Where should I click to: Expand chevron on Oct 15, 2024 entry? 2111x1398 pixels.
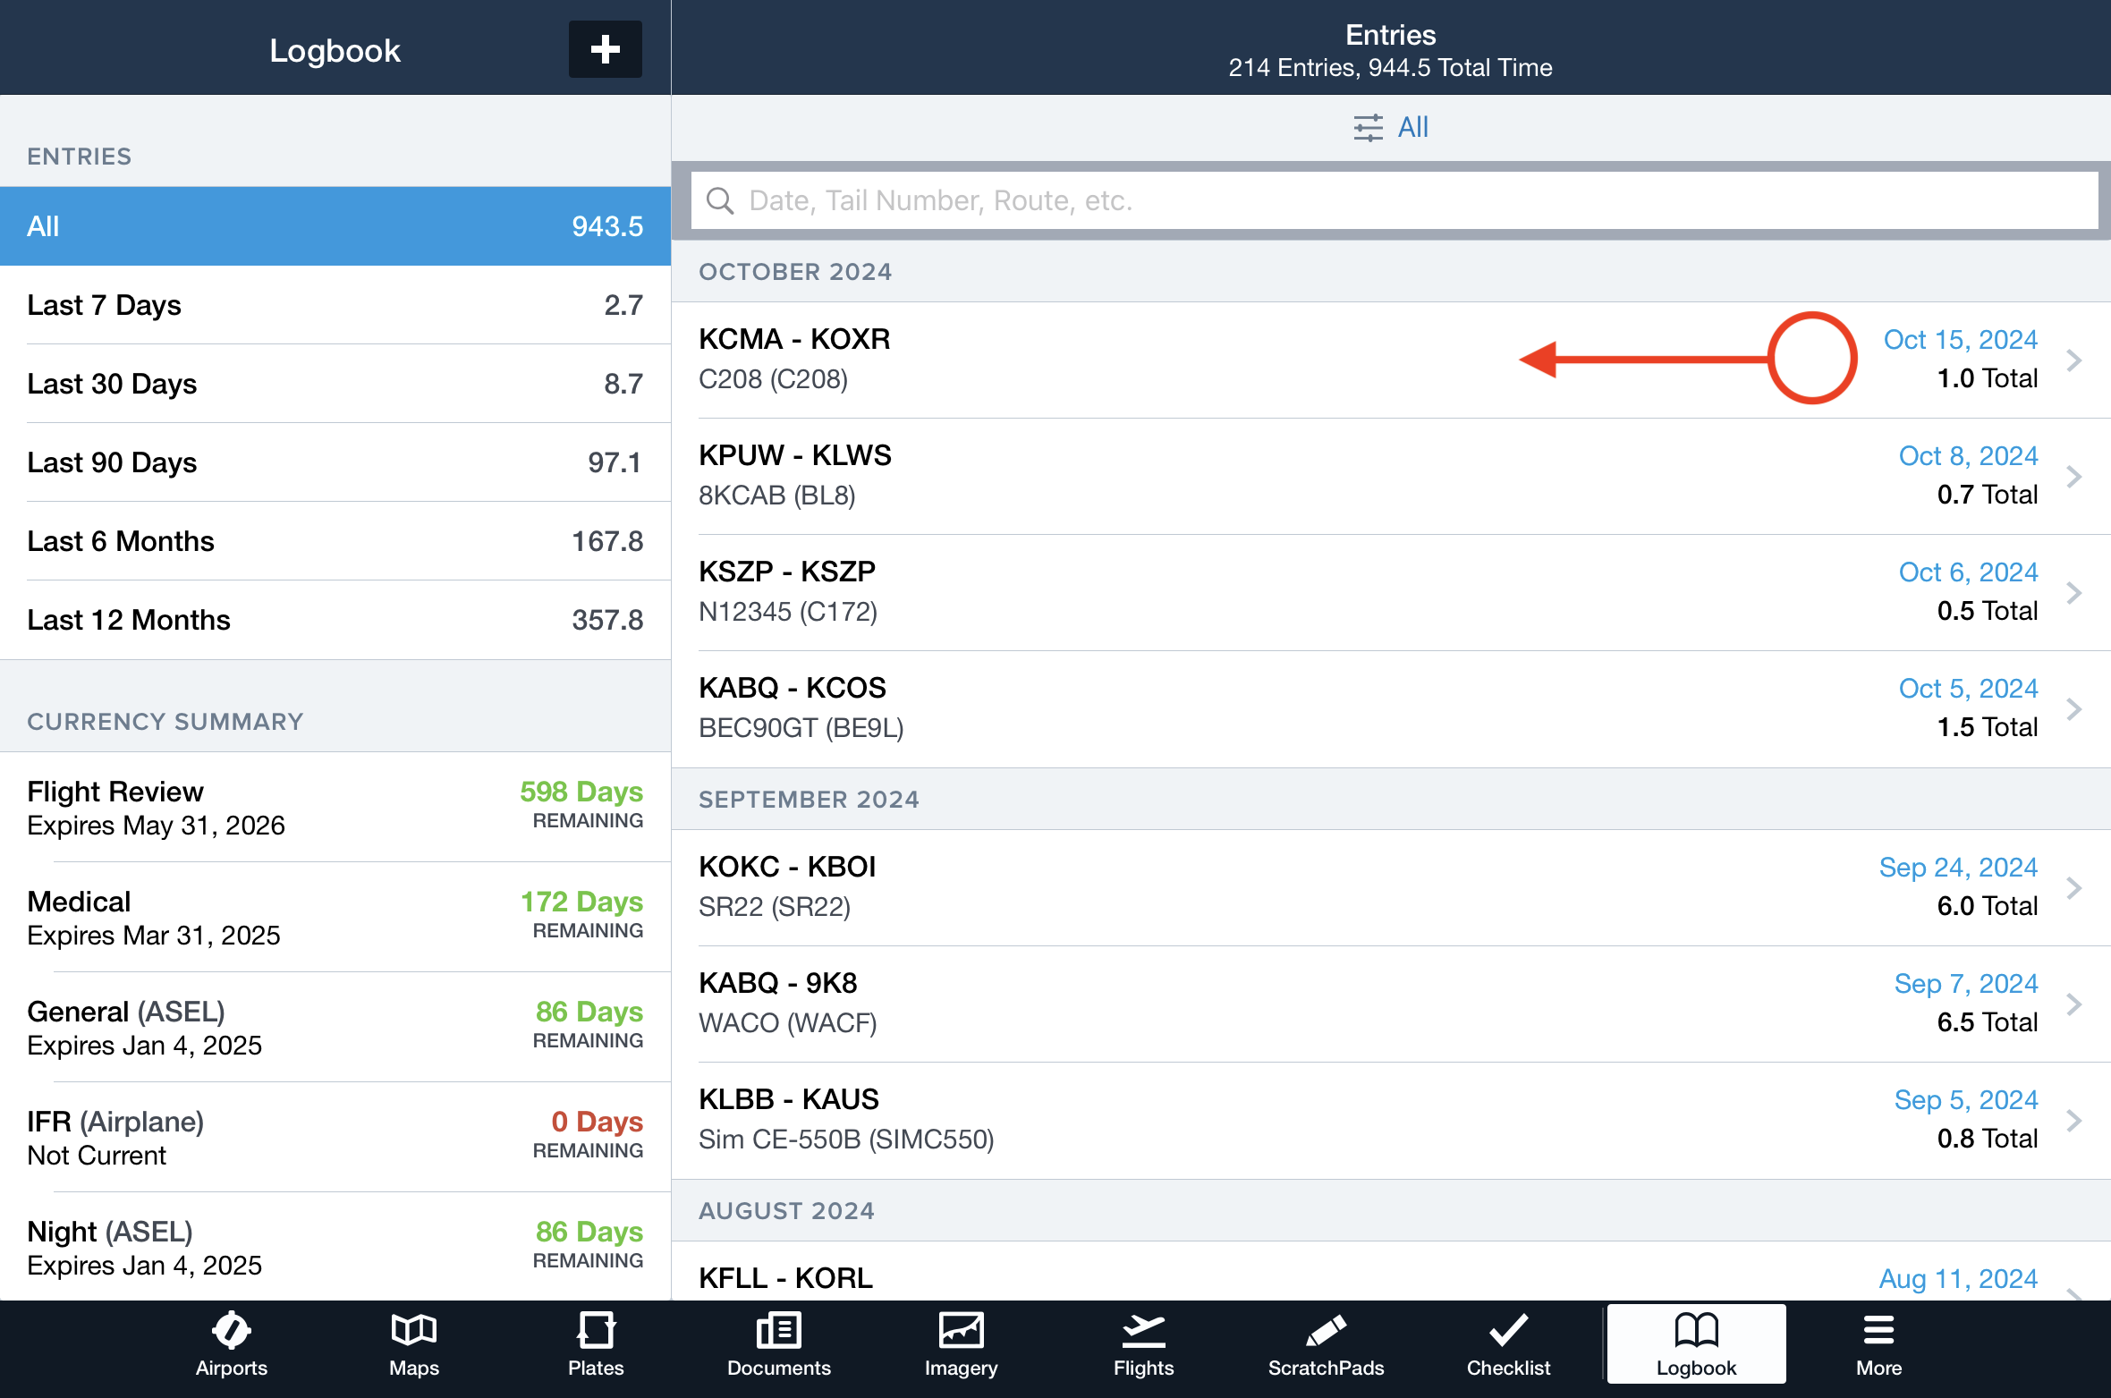pos(2074,360)
